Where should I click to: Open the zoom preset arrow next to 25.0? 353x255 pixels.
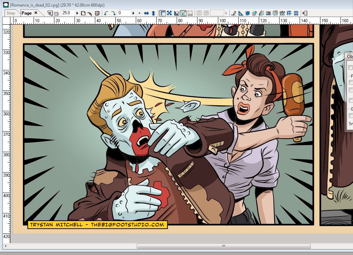click(77, 13)
